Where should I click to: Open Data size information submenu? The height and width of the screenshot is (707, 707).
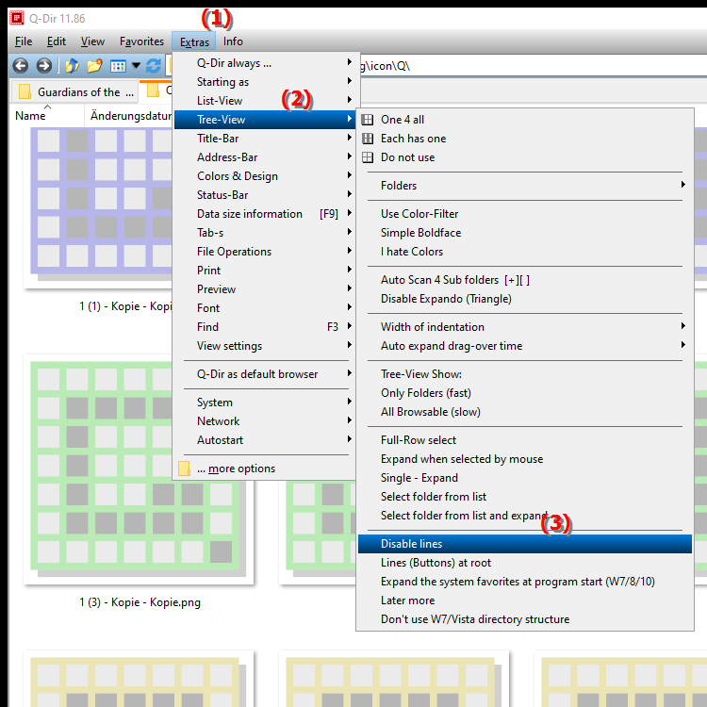tap(264, 214)
